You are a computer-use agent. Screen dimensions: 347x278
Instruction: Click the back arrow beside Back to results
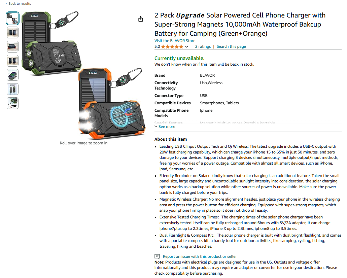tap(6, 4)
